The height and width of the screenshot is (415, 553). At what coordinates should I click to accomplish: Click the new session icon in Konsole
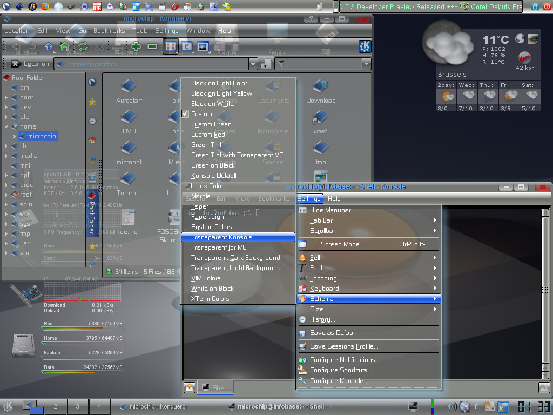point(190,387)
